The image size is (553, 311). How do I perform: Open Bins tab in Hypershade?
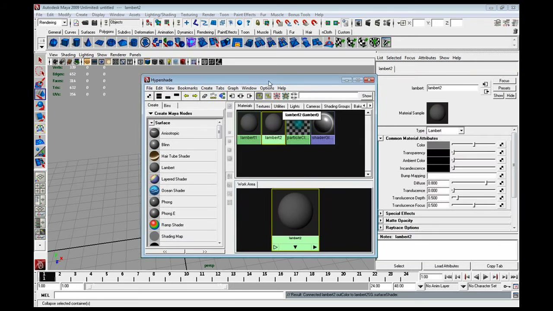click(167, 105)
